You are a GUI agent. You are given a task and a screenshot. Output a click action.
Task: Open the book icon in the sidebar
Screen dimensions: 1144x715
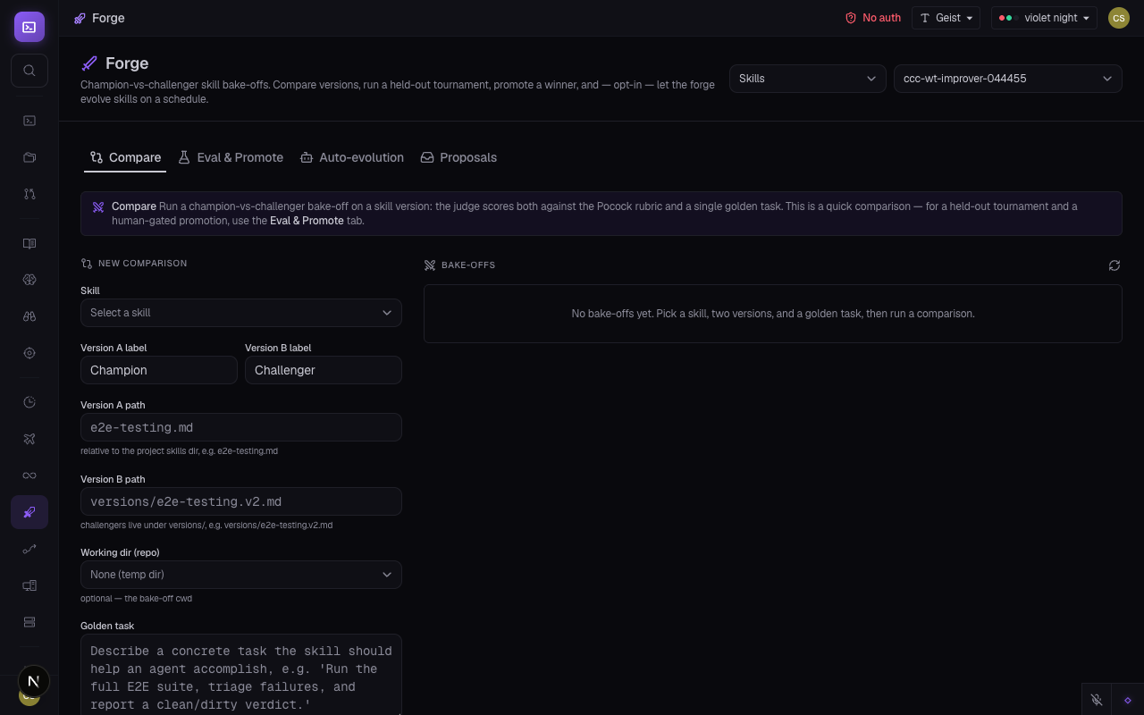tap(29, 243)
